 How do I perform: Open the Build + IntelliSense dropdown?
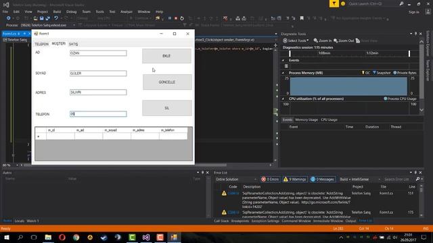pos(360,180)
